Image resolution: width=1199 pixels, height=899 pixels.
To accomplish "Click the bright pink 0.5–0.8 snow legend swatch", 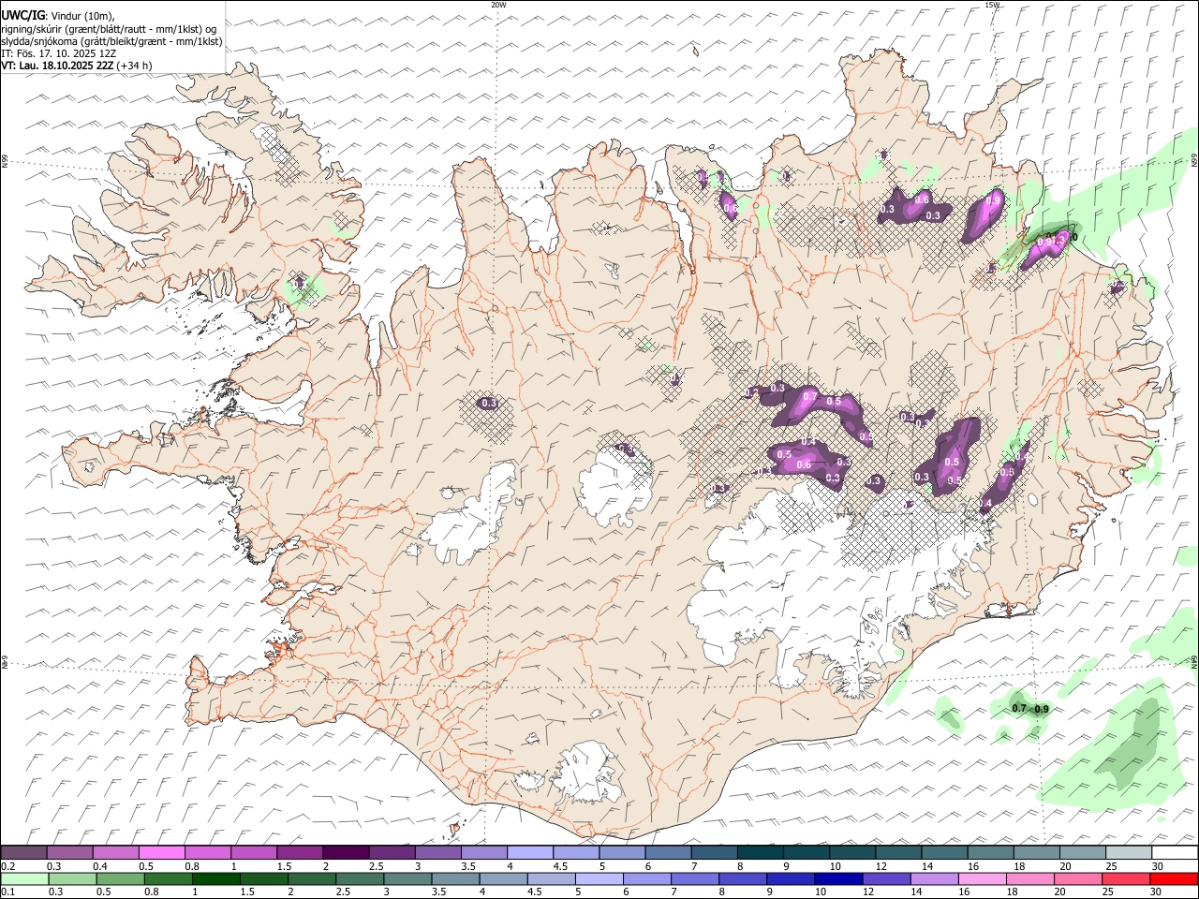I will (161, 853).
